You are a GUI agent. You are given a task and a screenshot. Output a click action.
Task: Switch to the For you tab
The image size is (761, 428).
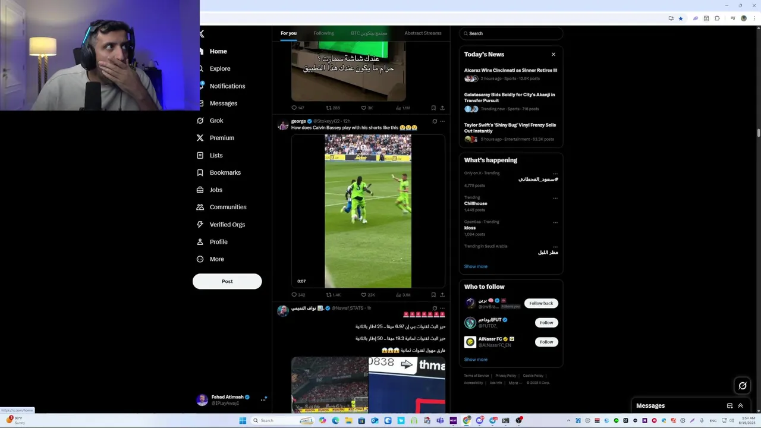click(288, 33)
